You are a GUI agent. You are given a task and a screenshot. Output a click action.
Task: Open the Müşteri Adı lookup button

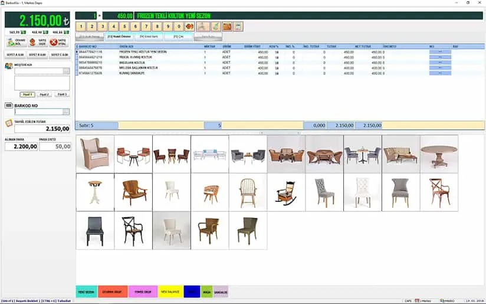[x=66, y=71]
